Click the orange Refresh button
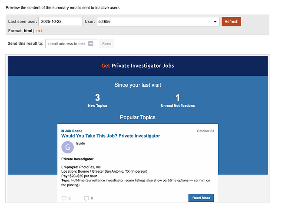Screen dimensions: 285x217 tap(231, 22)
